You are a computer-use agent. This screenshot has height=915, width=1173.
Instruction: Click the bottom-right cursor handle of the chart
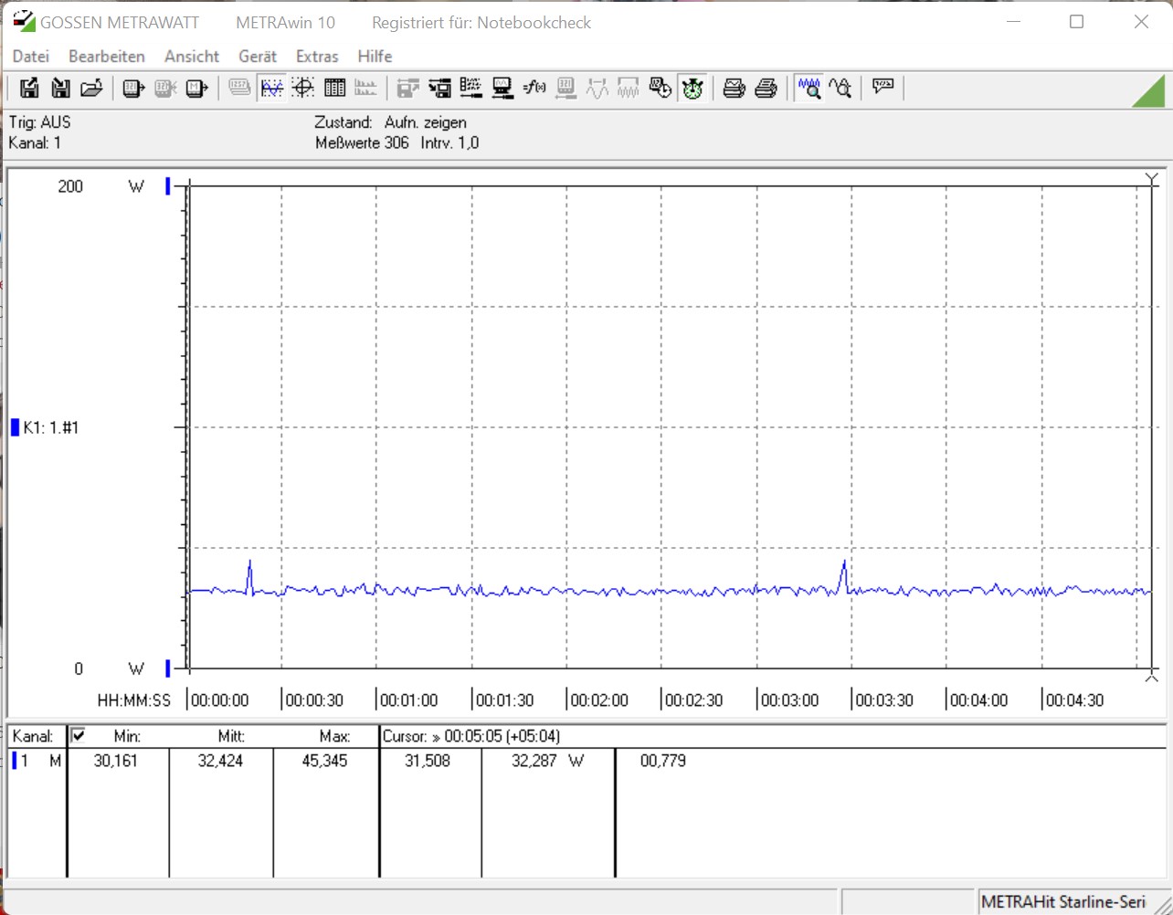click(1152, 676)
